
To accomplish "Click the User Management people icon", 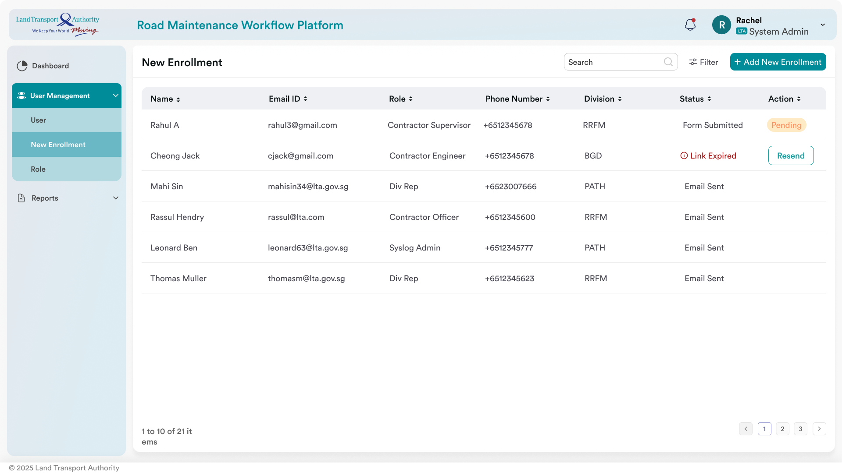I will click(21, 95).
